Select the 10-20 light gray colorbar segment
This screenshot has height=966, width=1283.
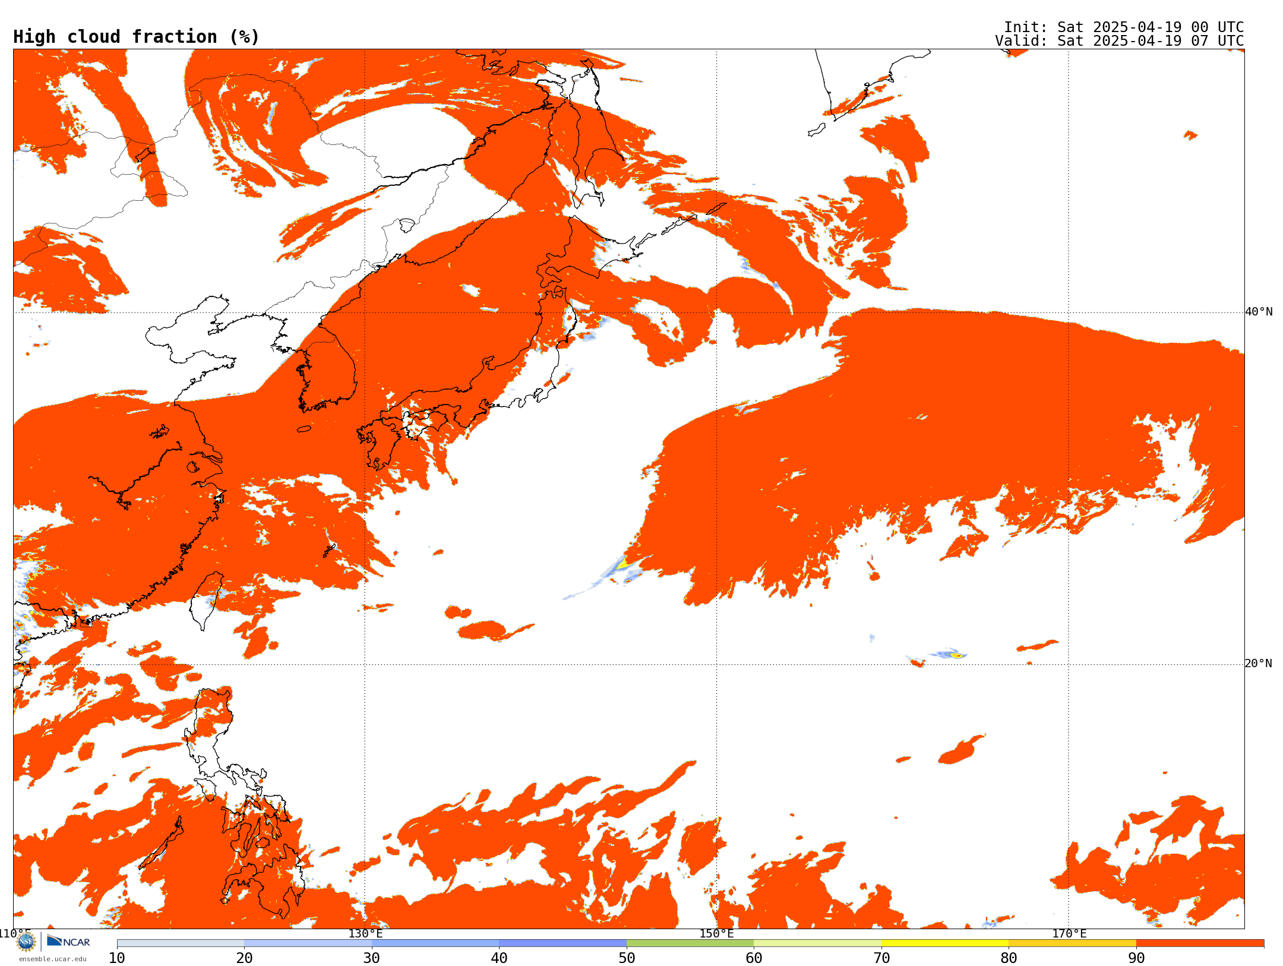[181, 943]
